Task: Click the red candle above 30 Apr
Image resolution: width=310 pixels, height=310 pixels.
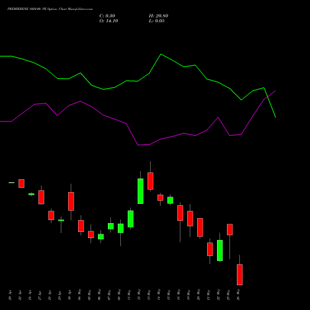Action: [71, 201]
